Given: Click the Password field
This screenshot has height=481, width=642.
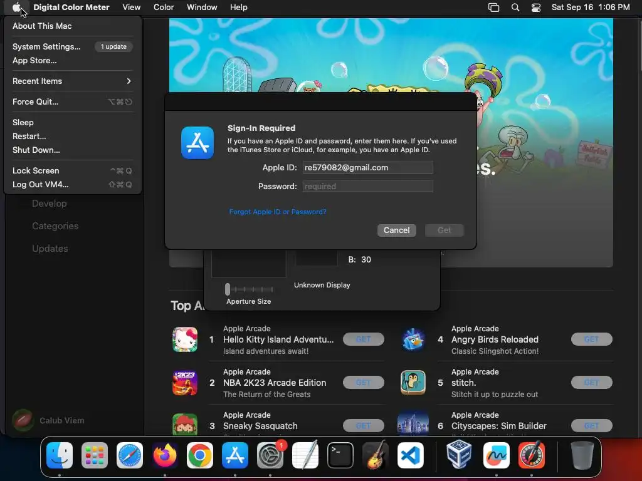Looking at the screenshot, I should coord(367,186).
